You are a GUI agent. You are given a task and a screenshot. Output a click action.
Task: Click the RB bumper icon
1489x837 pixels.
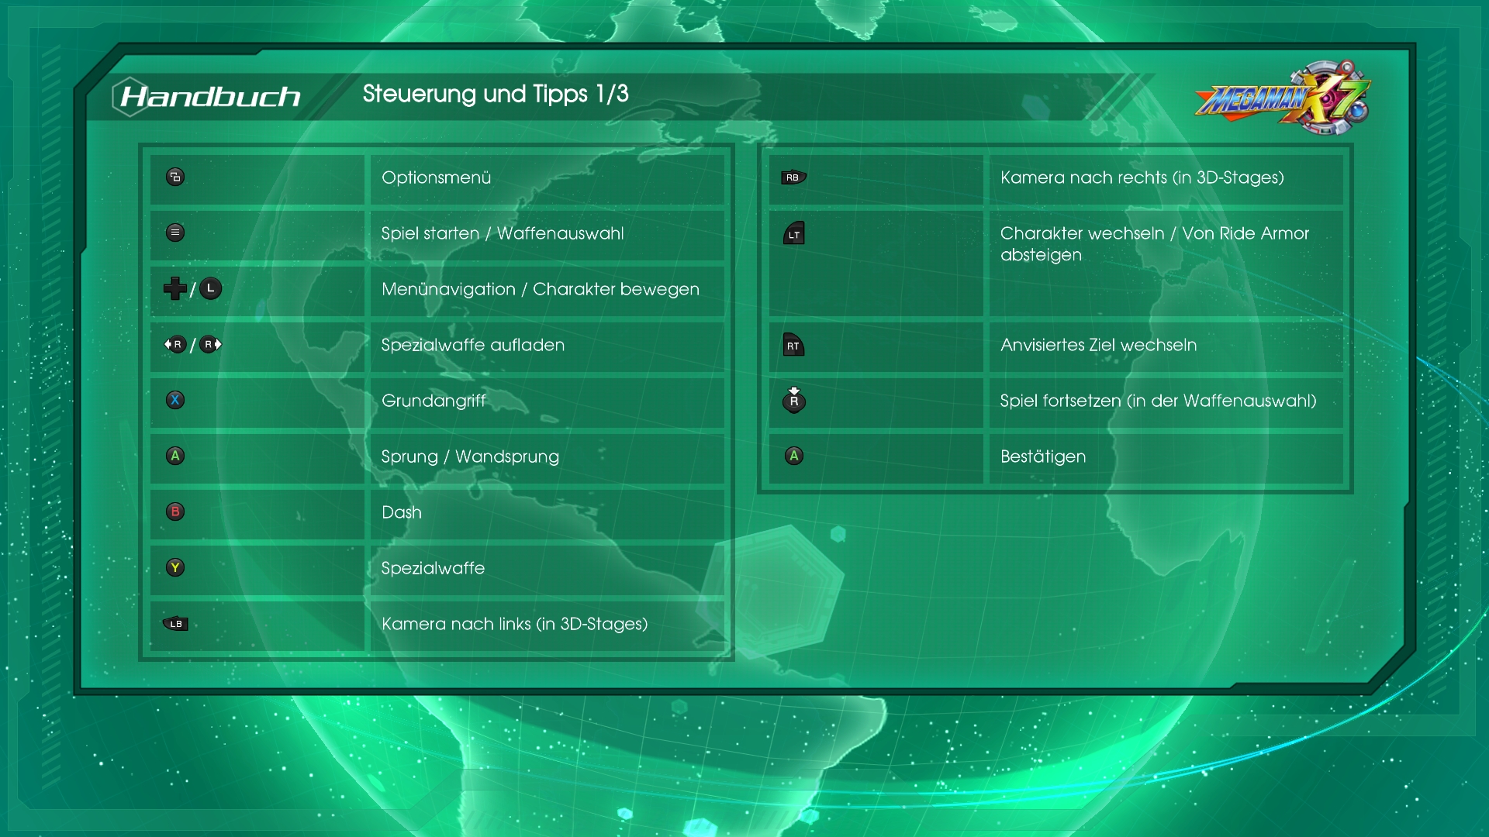(x=793, y=177)
